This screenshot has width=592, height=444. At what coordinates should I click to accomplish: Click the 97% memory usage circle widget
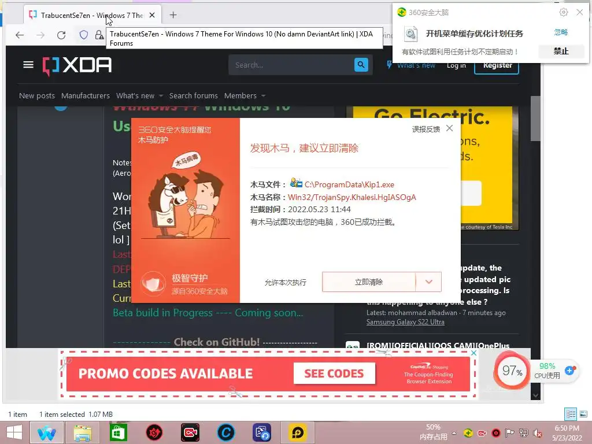point(512,371)
